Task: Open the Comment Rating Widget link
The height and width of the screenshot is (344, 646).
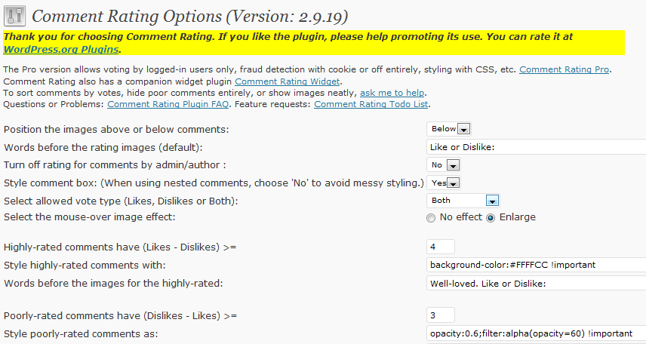Action: click(x=288, y=81)
